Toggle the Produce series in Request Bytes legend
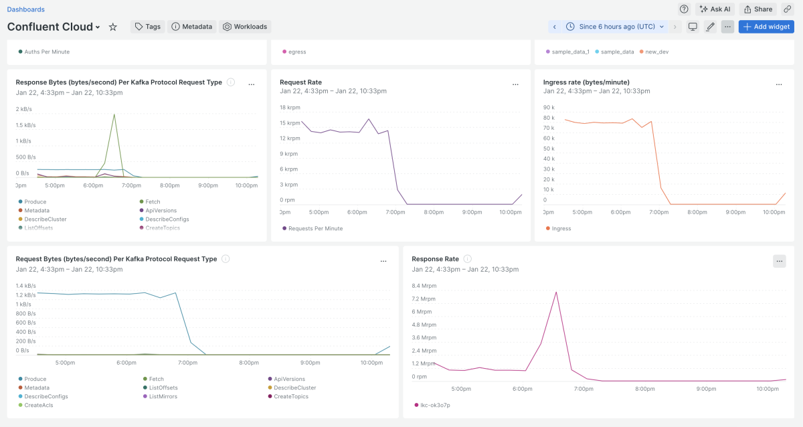 point(35,379)
